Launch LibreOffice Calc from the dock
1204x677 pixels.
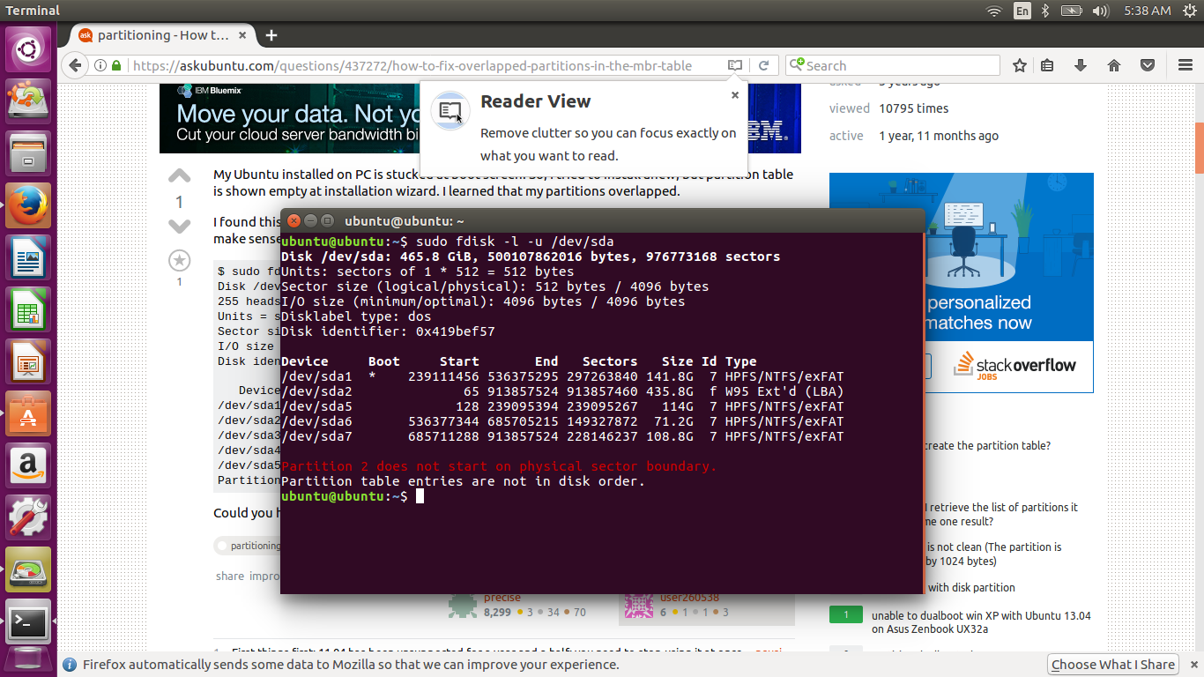(28, 309)
